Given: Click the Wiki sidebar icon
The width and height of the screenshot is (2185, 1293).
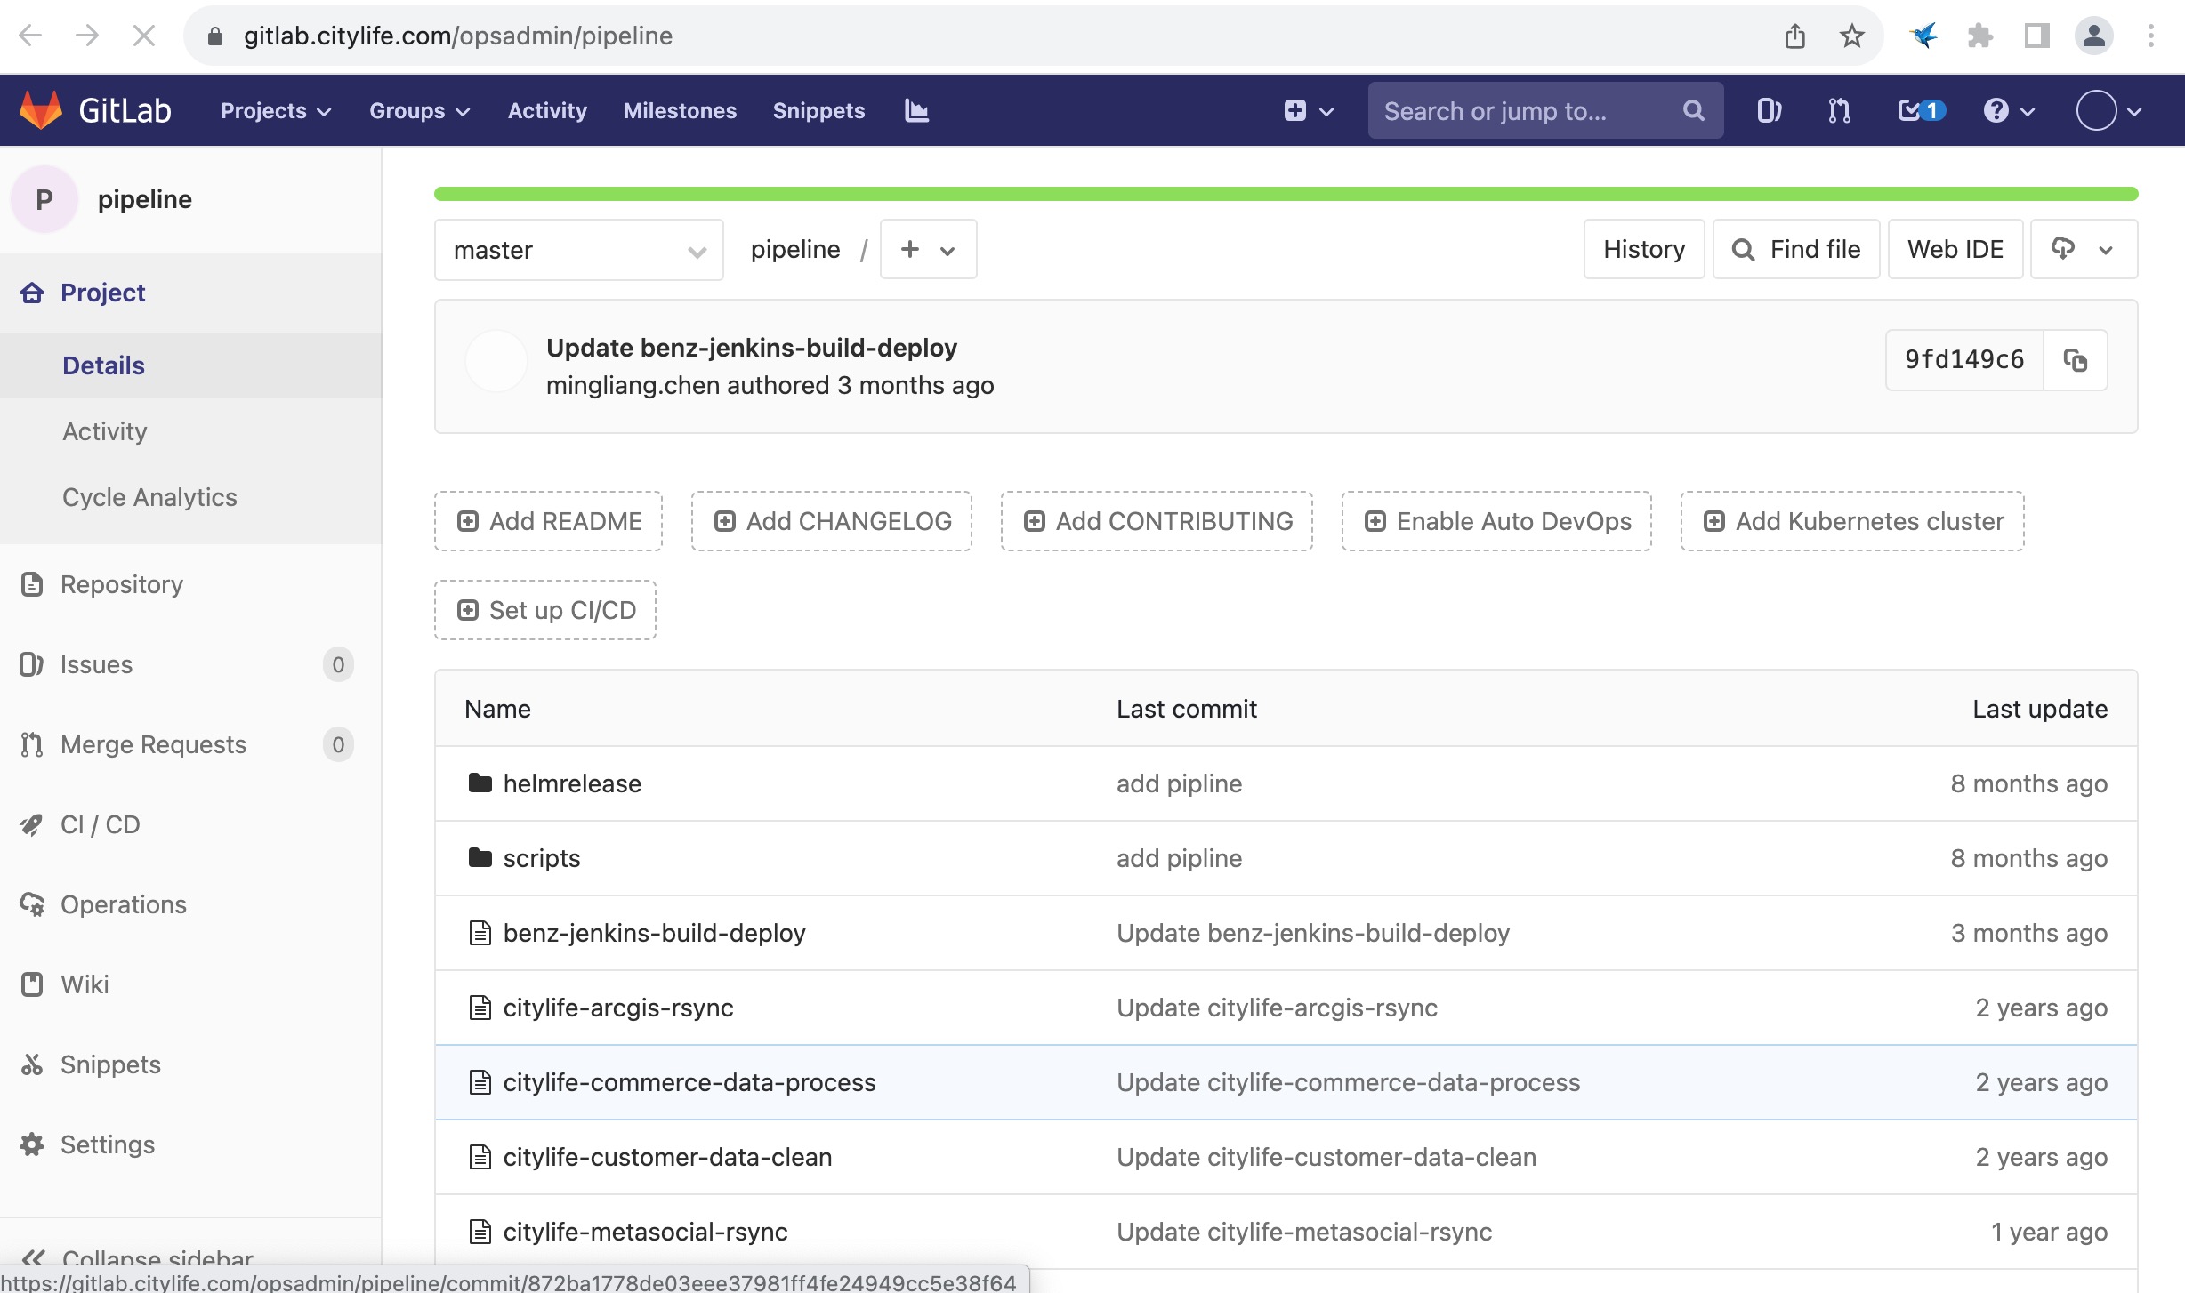Looking at the screenshot, I should pos(32,984).
